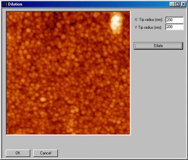
Task: Click the center of the AFM preview
Action: coord(68,73)
